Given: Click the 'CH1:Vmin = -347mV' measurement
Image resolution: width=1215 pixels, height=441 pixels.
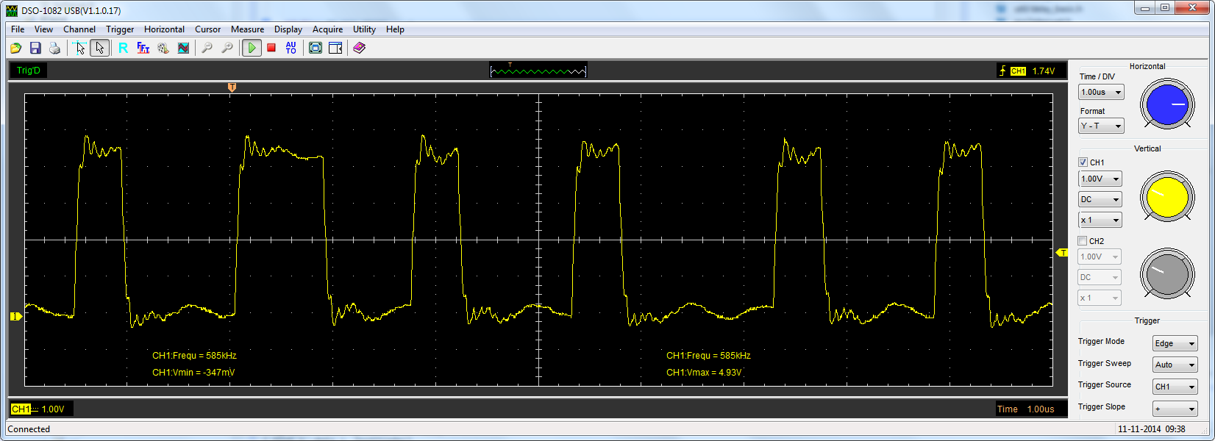Looking at the screenshot, I should pyautogui.click(x=193, y=373).
